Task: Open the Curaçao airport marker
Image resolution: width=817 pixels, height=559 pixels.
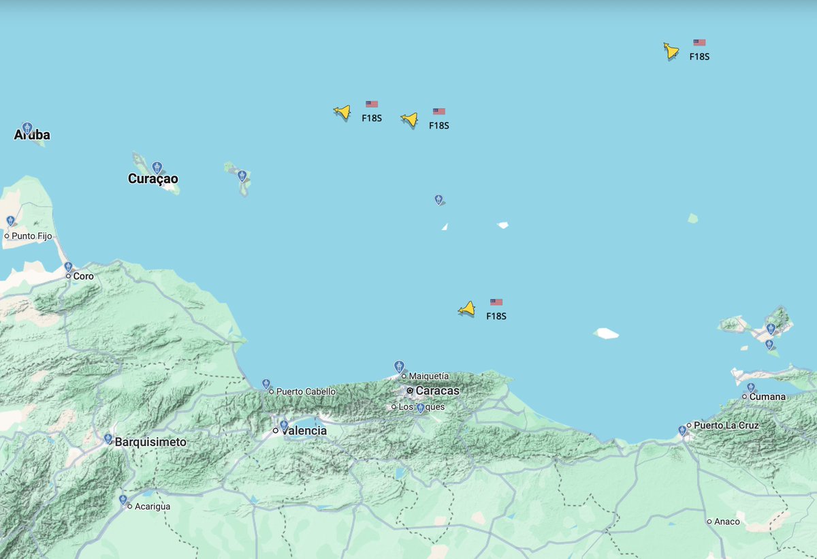Action: [157, 167]
